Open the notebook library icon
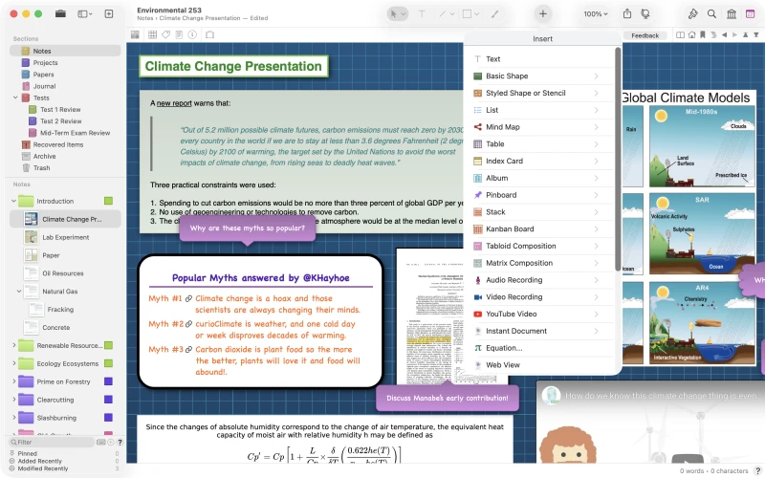The height and width of the screenshot is (478, 765). [x=60, y=13]
